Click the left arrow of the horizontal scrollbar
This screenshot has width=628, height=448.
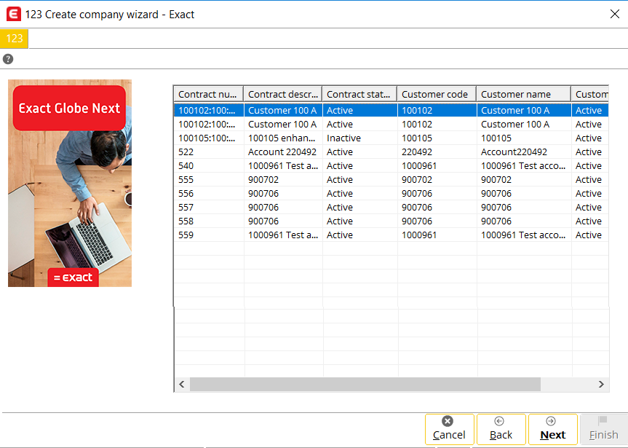(181, 384)
